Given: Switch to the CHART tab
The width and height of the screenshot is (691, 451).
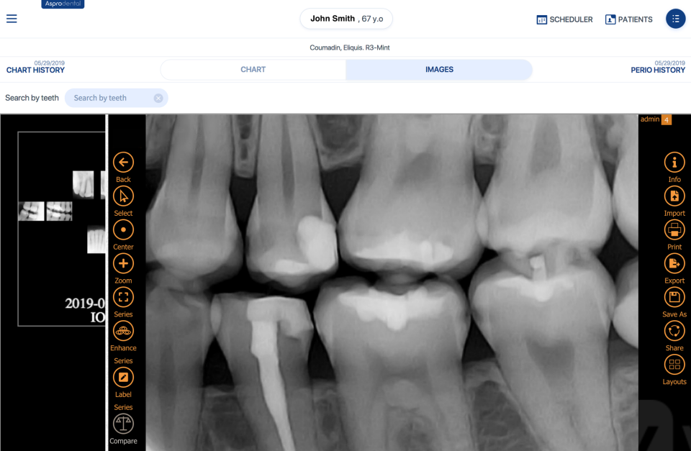Looking at the screenshot, I should (x=253, y=69).
